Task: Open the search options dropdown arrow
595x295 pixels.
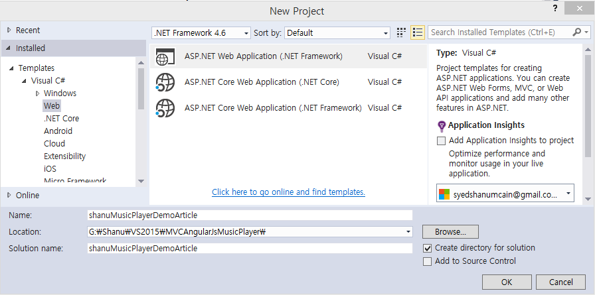Action: point(586,32)
